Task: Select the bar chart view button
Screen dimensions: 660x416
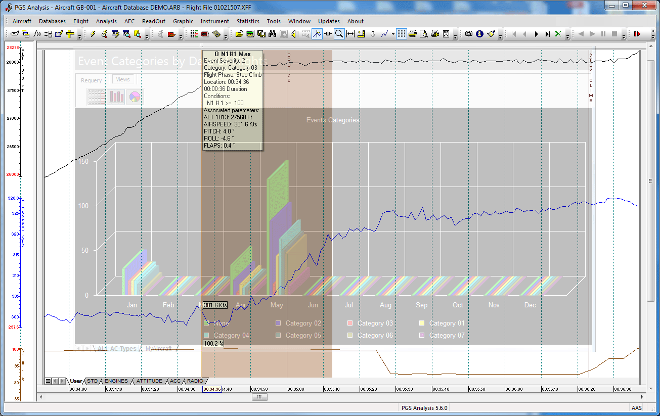Action: click(116, 96)
